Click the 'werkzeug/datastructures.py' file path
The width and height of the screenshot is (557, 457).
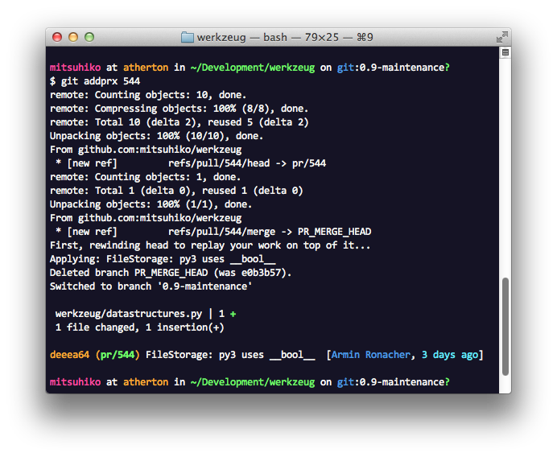[x=129, y=314]
